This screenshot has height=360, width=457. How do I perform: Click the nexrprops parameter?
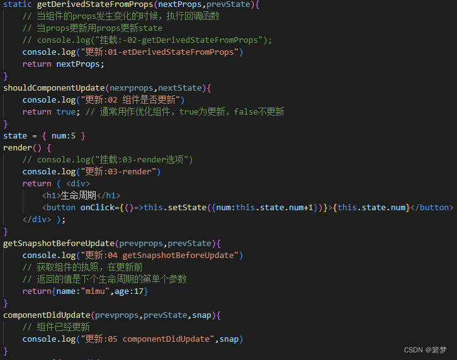[x=131, y=88]
